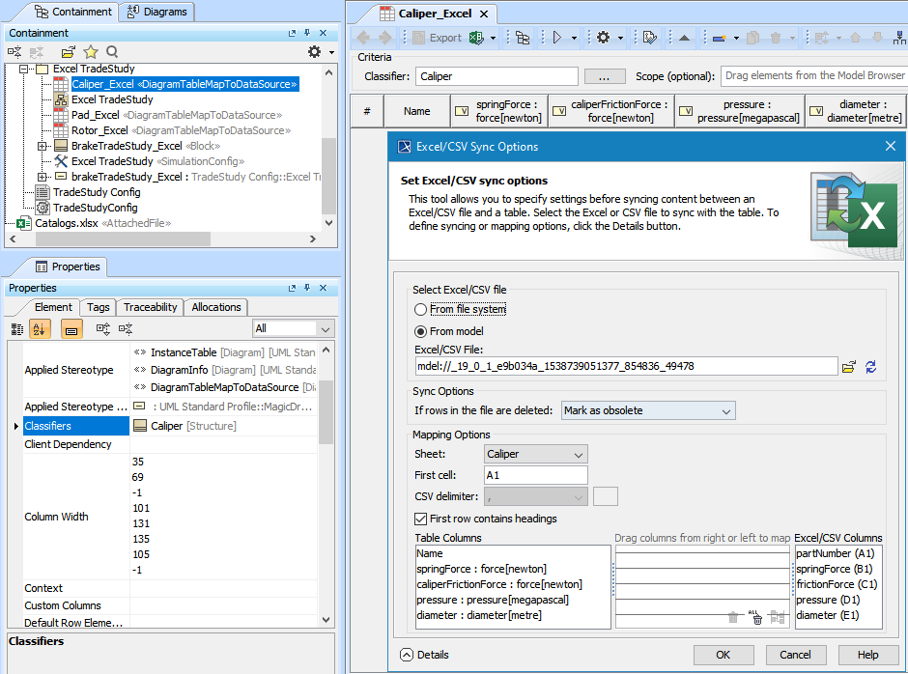The image size is (908, 674).
Task: Click the First cell input field
Action: 536,475
